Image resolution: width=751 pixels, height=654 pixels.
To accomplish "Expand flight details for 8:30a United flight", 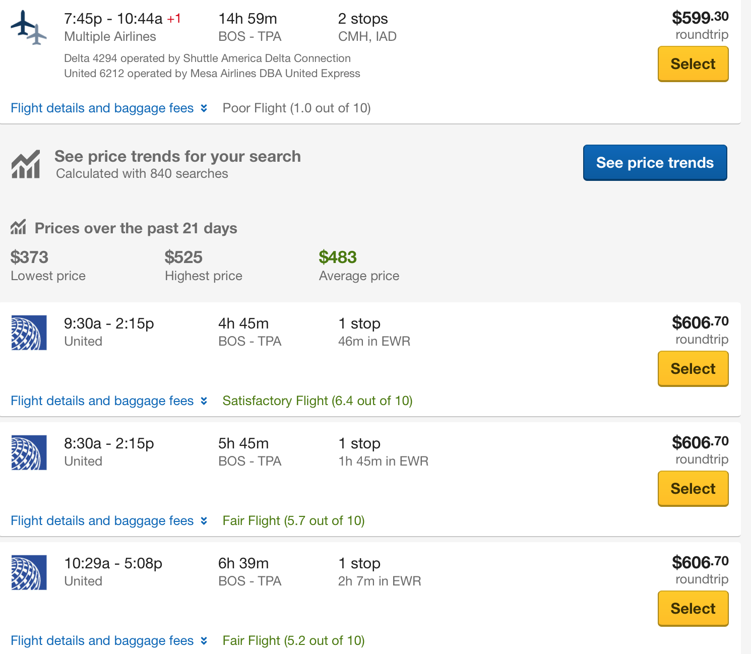I will (109, 521).
